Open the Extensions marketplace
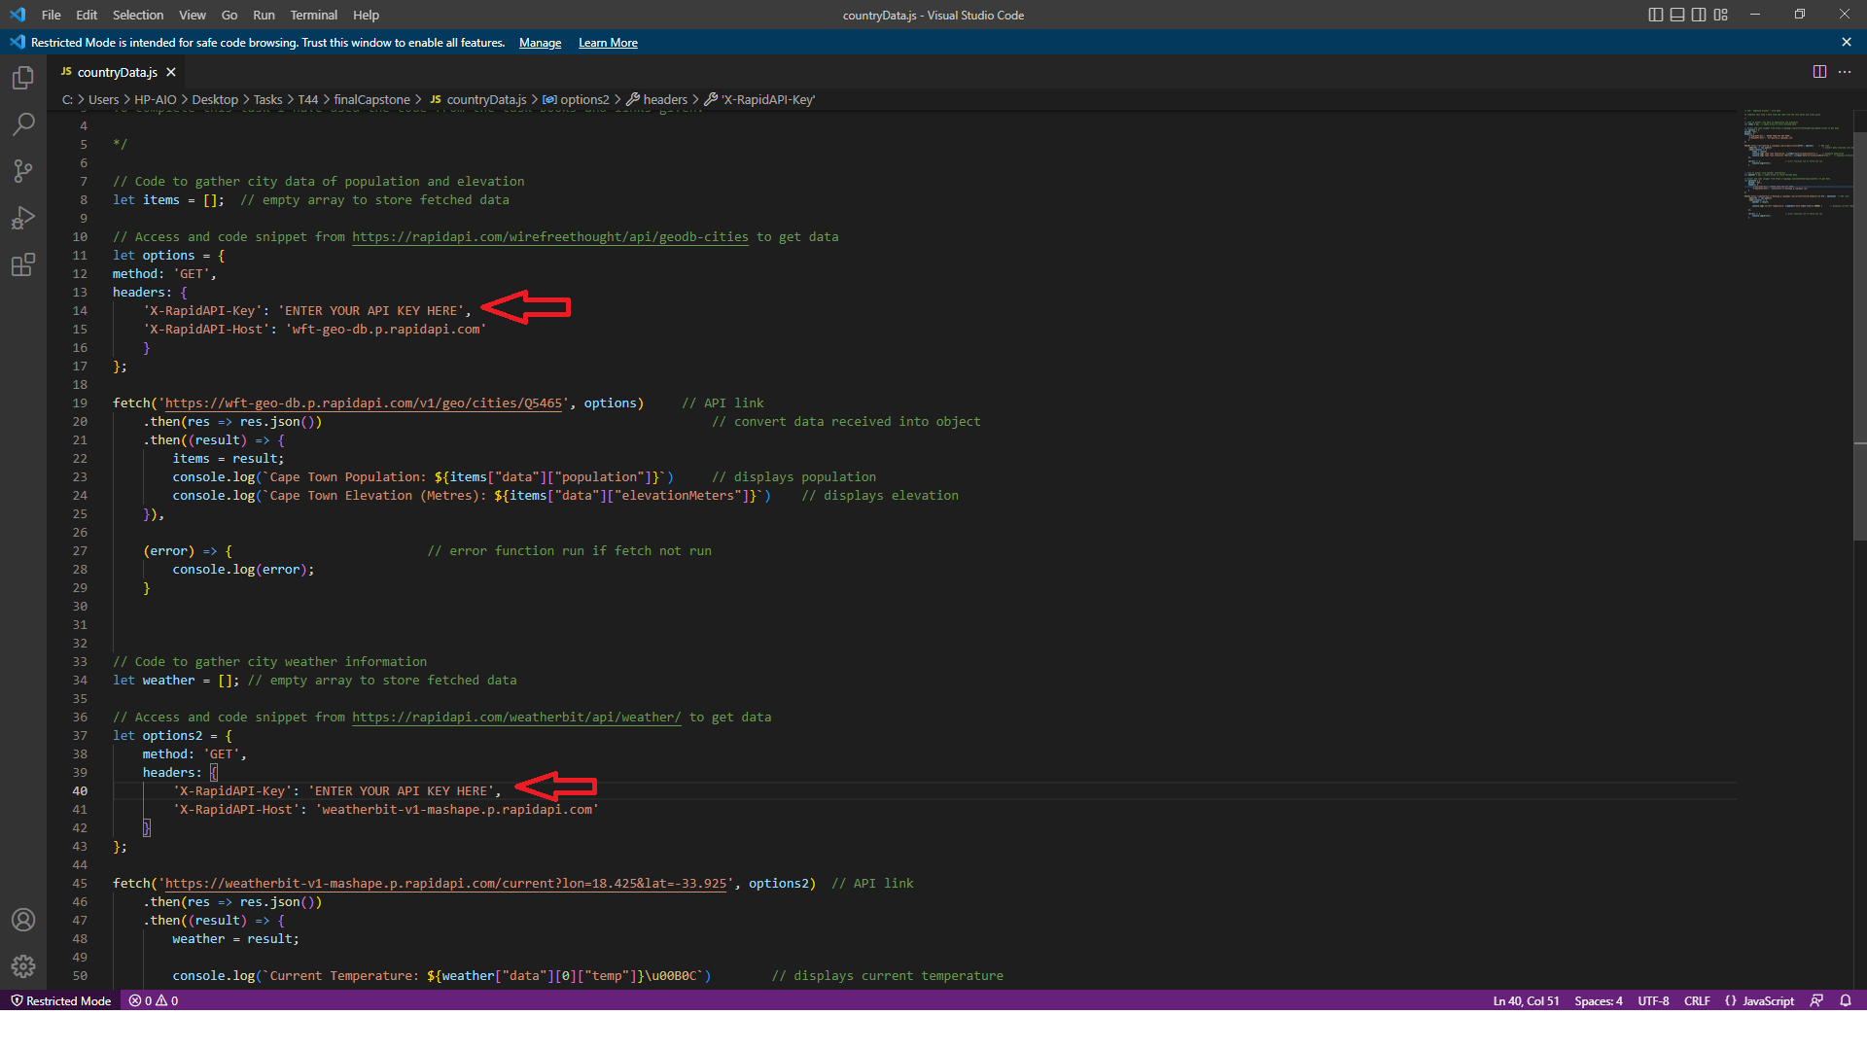This screenshot has height=1050, width=1867. tap(22, 264)
